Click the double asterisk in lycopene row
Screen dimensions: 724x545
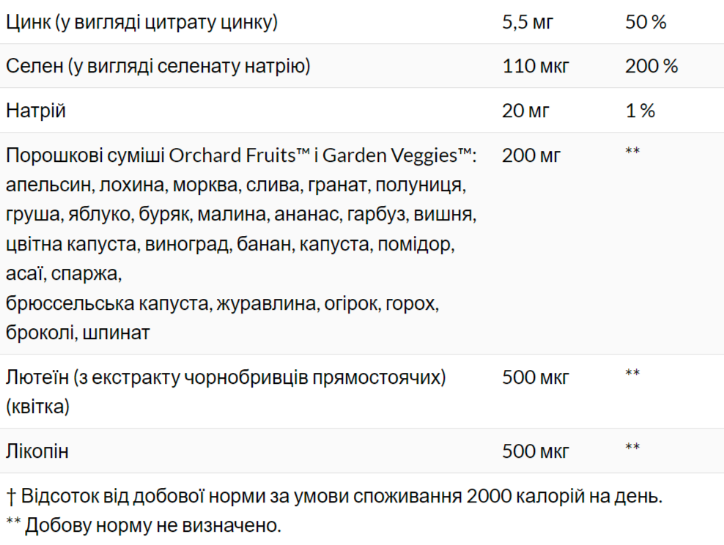pyautogui.click(x=632, y=447)
